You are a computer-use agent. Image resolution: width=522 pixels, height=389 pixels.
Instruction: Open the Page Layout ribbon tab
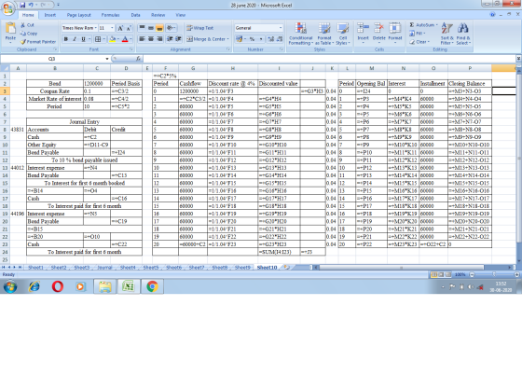click(x=78, y=15)
